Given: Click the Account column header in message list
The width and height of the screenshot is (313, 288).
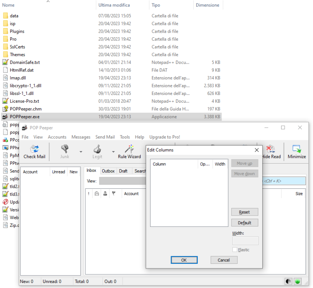Looking at the screenshot, I should [x=134, y=193].
